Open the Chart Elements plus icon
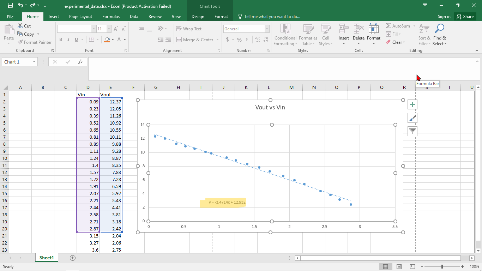 coord(412,104)
